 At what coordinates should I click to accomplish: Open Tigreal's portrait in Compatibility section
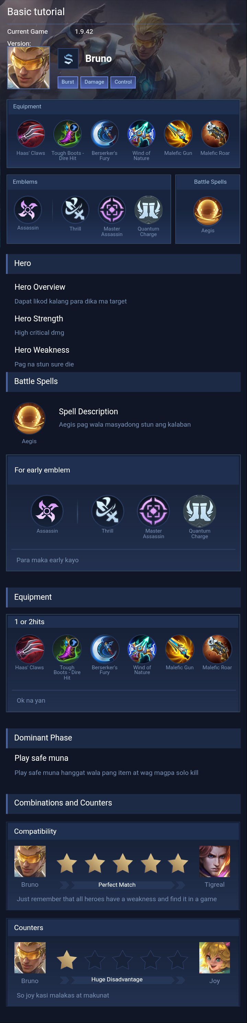point(214,861)
